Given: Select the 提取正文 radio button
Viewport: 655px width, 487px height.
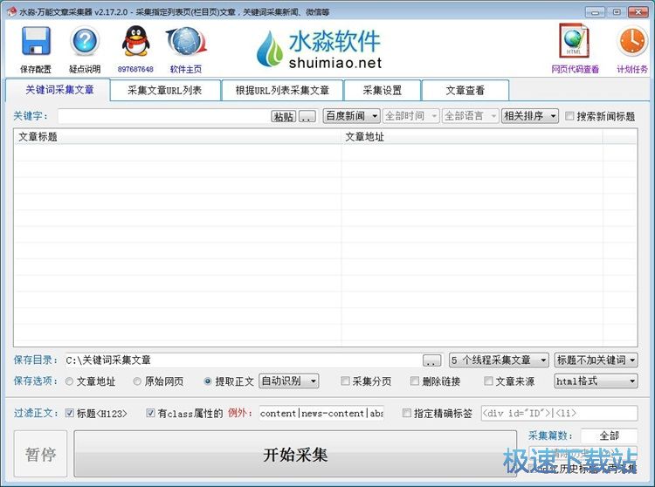Looking at the screenshot, I should coord(207,381).
